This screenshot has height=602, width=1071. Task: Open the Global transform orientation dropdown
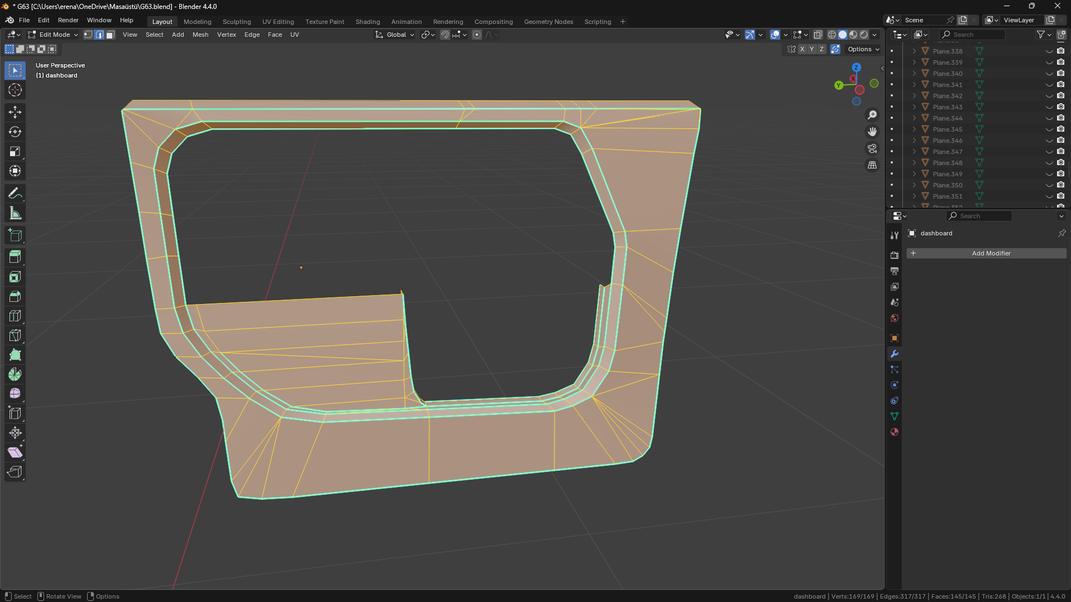pos(395,35)
